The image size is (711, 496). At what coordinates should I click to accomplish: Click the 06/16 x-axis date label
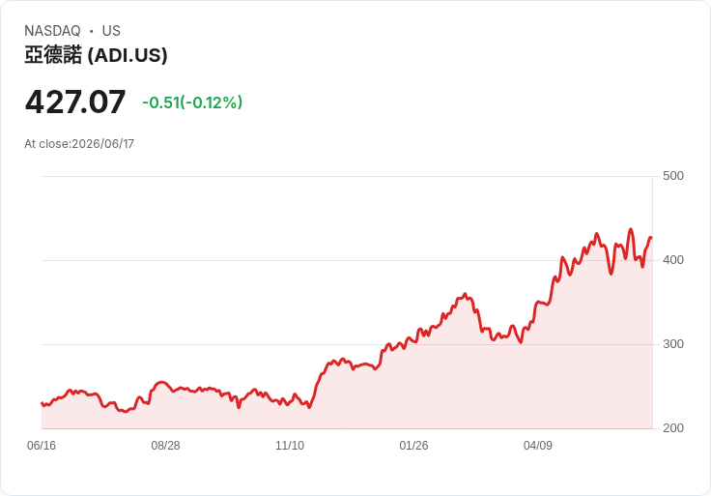[42, 446]
